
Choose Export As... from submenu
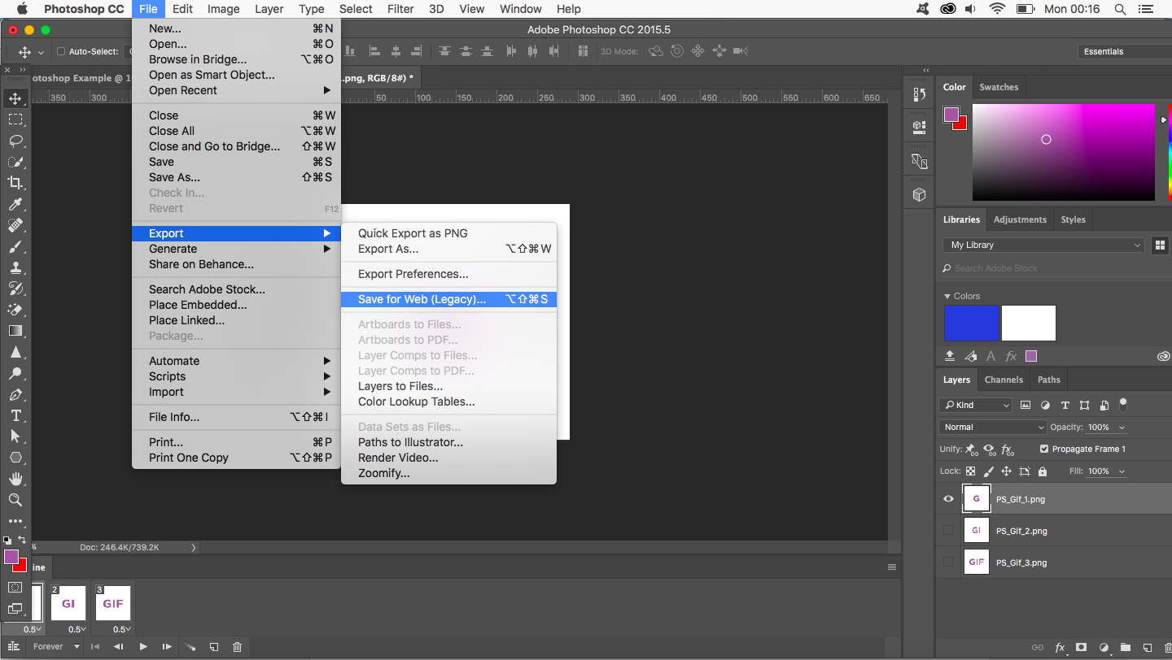click(448, 249)
